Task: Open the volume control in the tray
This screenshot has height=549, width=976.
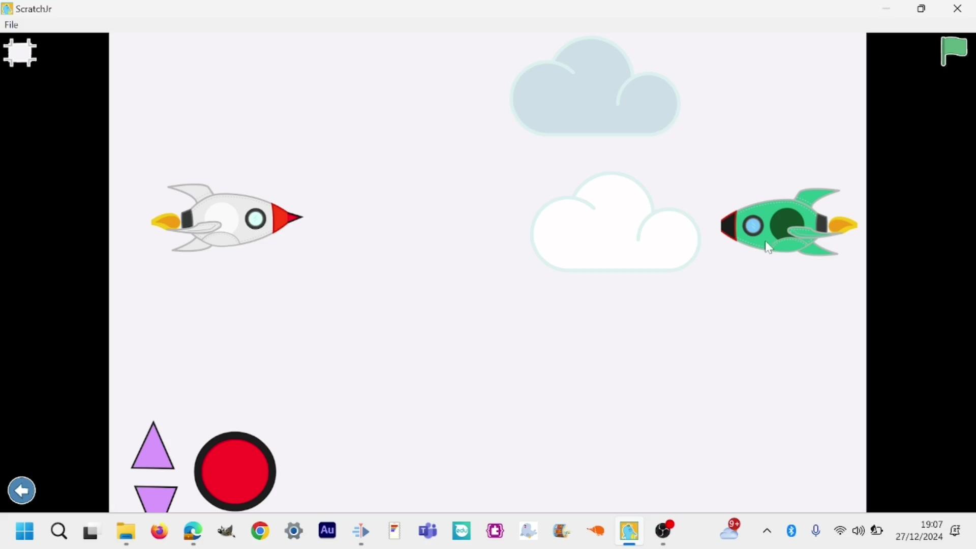Action: 859,532
